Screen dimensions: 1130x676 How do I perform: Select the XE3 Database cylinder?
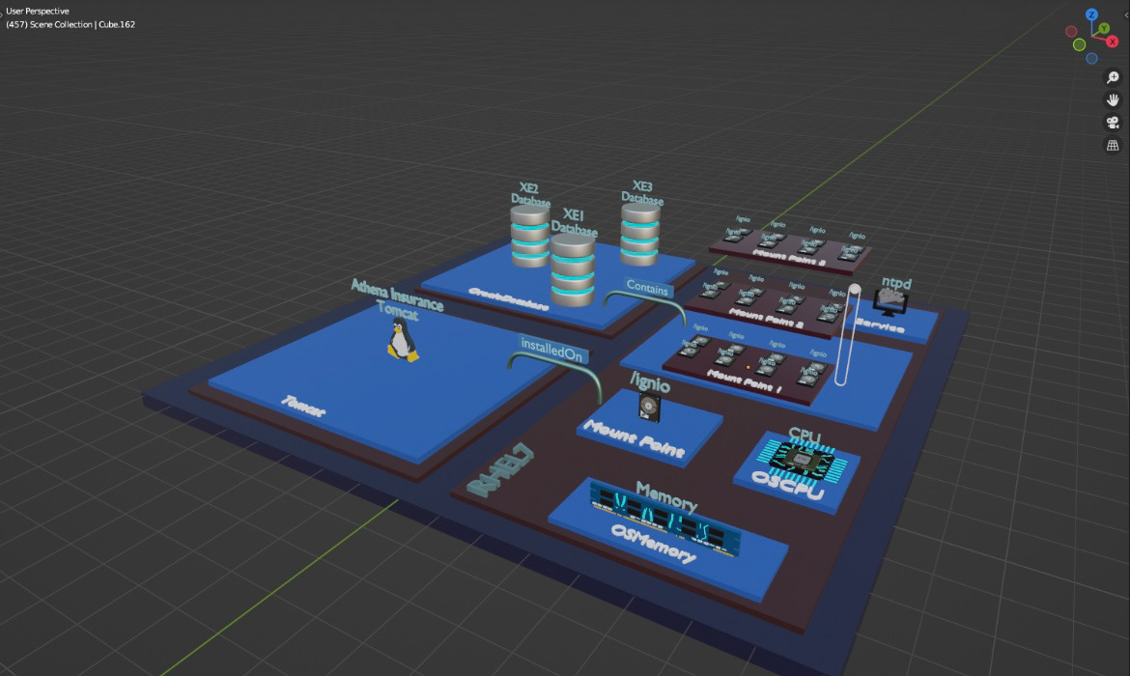[640, 234]
